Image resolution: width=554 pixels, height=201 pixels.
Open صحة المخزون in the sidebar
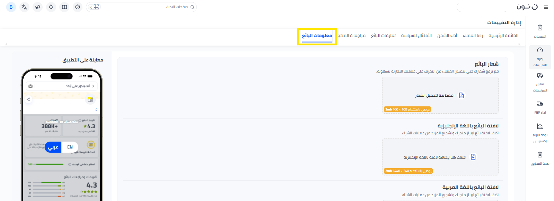click(540, 159)
